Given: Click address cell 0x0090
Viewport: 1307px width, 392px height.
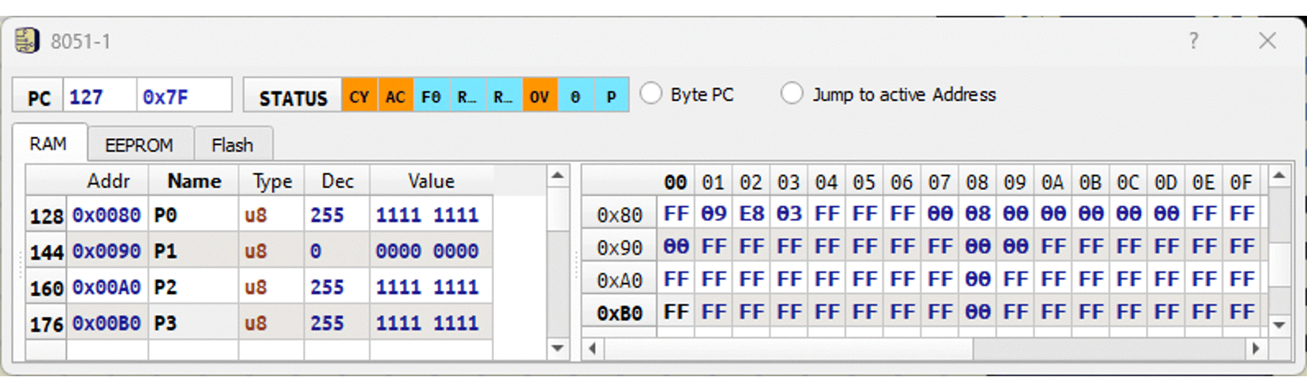Looking at the screenshot, I should click(107, 250).
